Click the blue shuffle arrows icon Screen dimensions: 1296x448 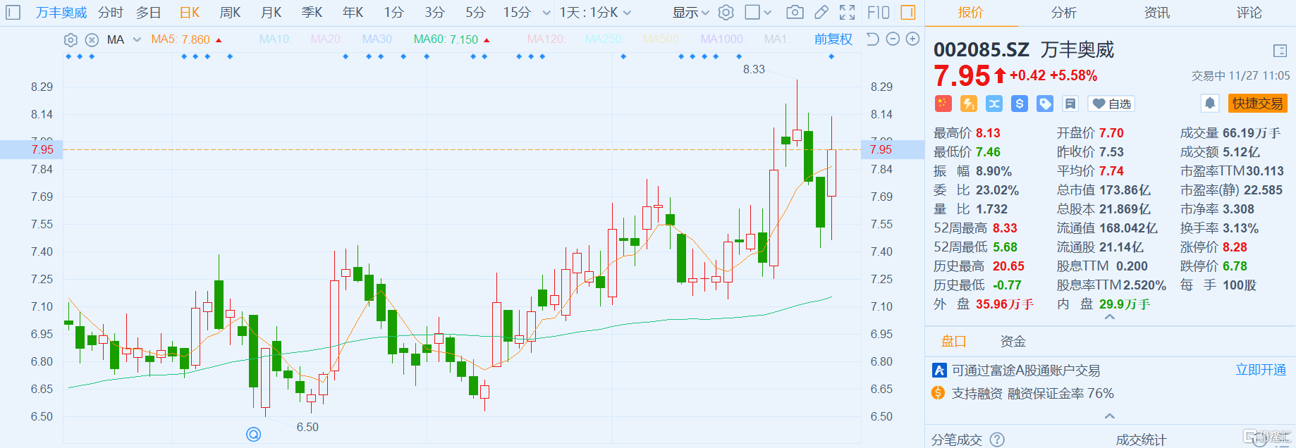point(994,104)
